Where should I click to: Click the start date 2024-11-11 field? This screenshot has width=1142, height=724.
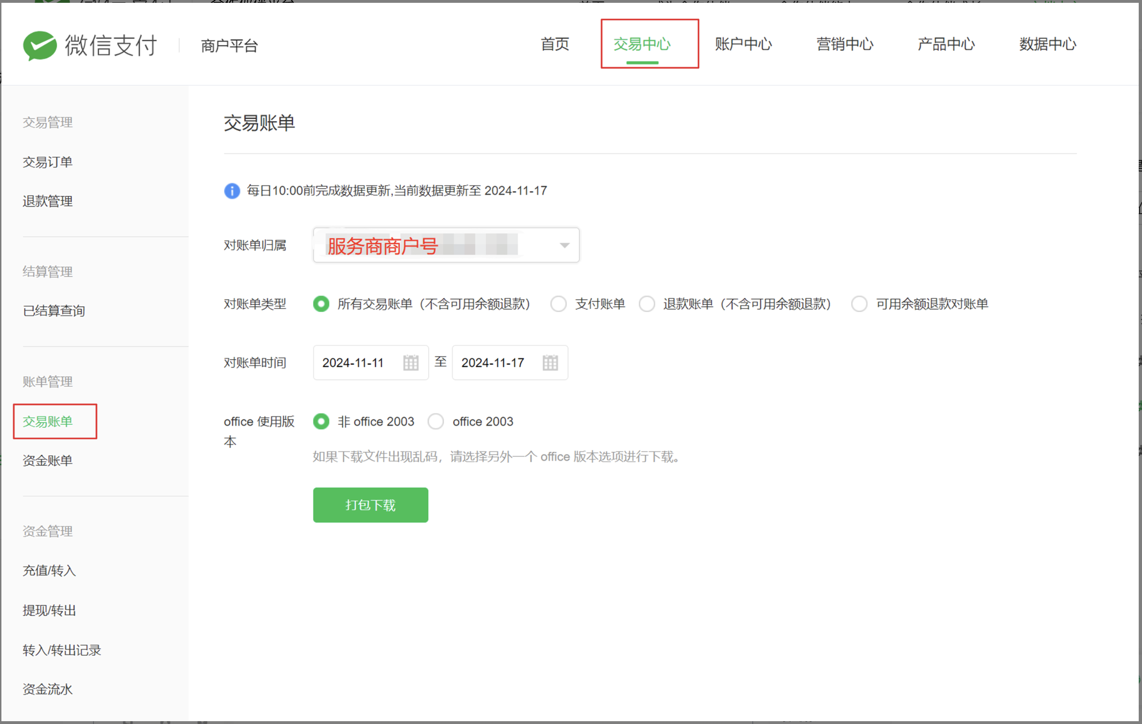pyautogui.click(x=353, y=363)
